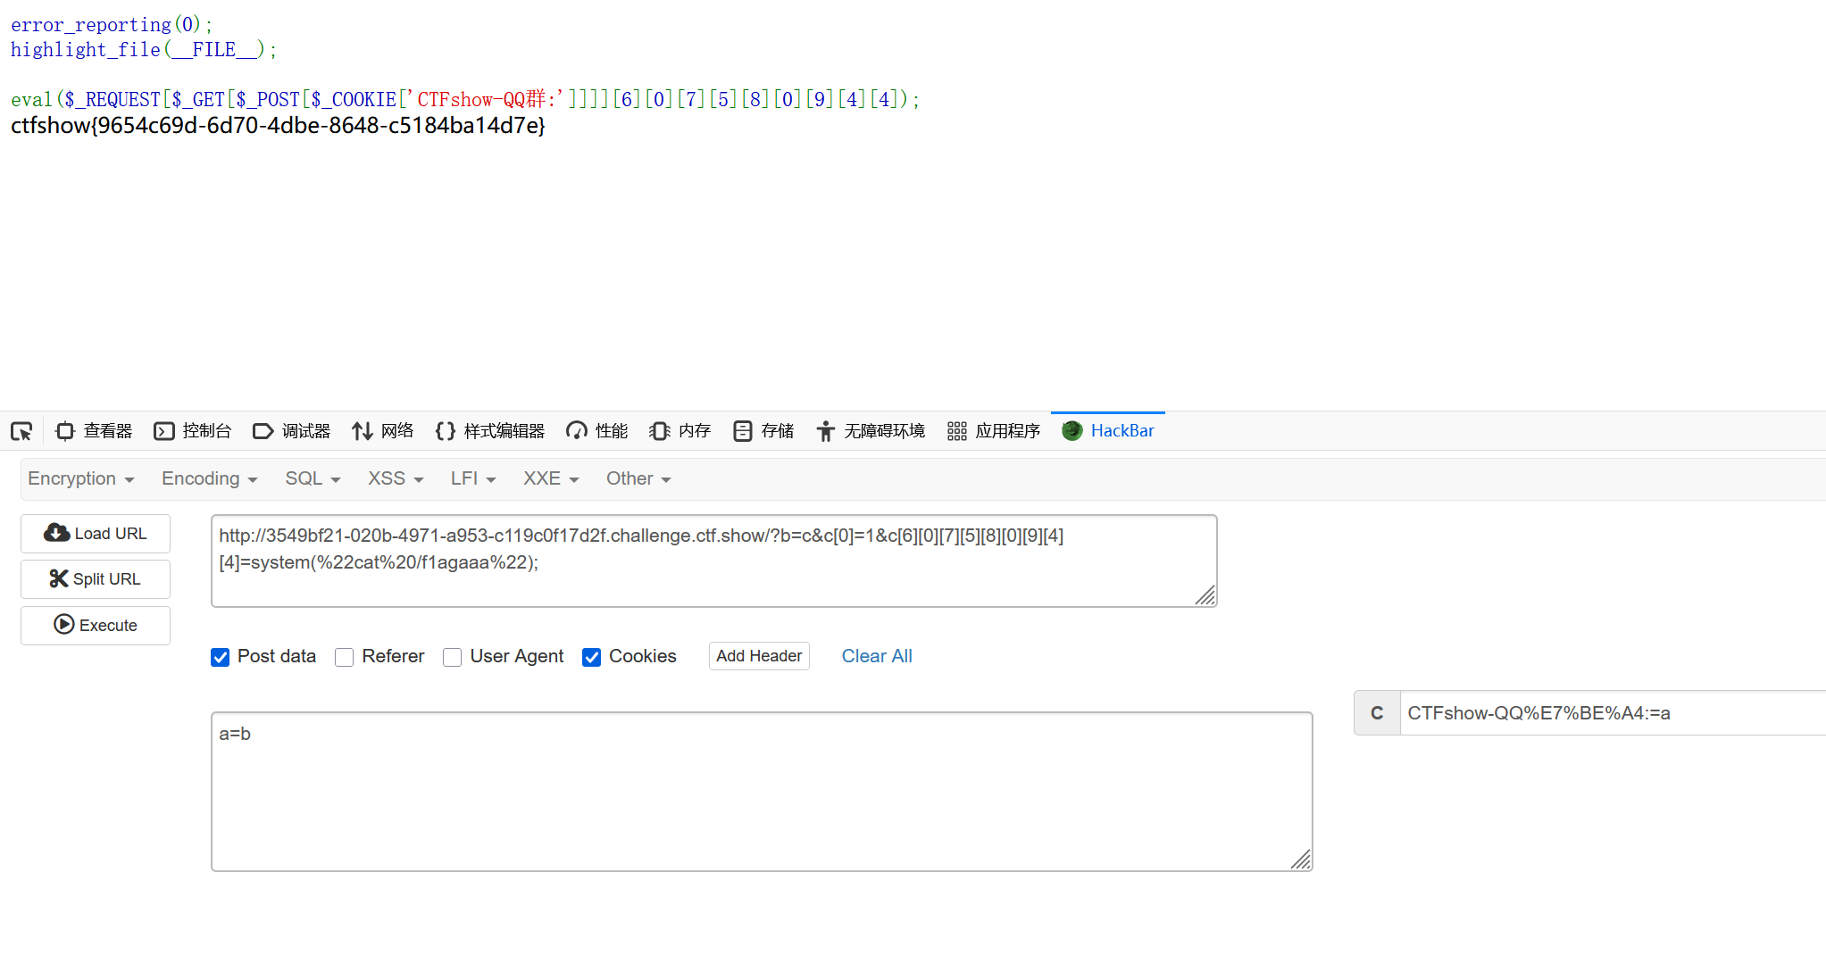Click the element picker icon in devtools
This screenshot has width=1826, height=964.
pos(21,432)
